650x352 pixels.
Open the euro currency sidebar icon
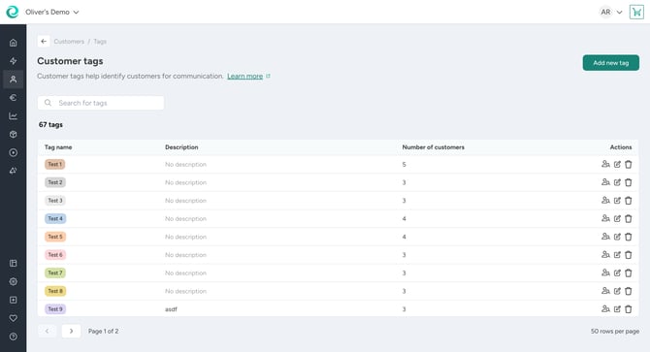click(x=14, y=97)
